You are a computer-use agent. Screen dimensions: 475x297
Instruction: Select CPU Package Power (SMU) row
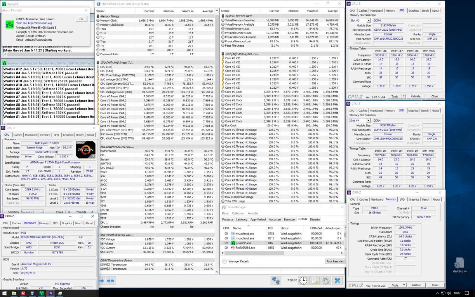coord(155,92)
